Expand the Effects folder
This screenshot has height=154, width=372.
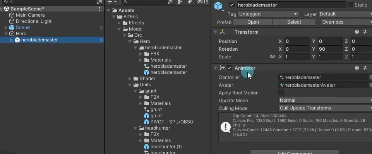point(119,23)
